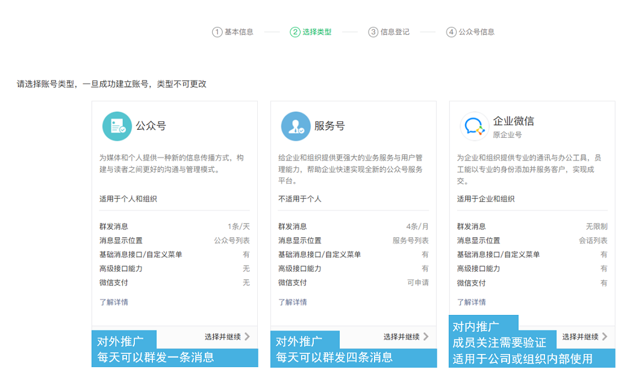The height and width of the screenshot is (384, 636).
Task: Click 群发消息 label in 公众号 card
Action: click(x=114, y=227)
